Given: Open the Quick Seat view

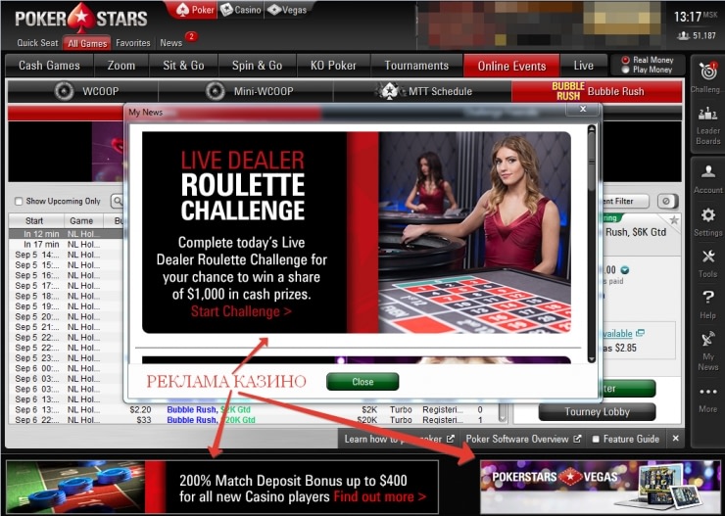Looking at the screenshot, I should 37,43.
